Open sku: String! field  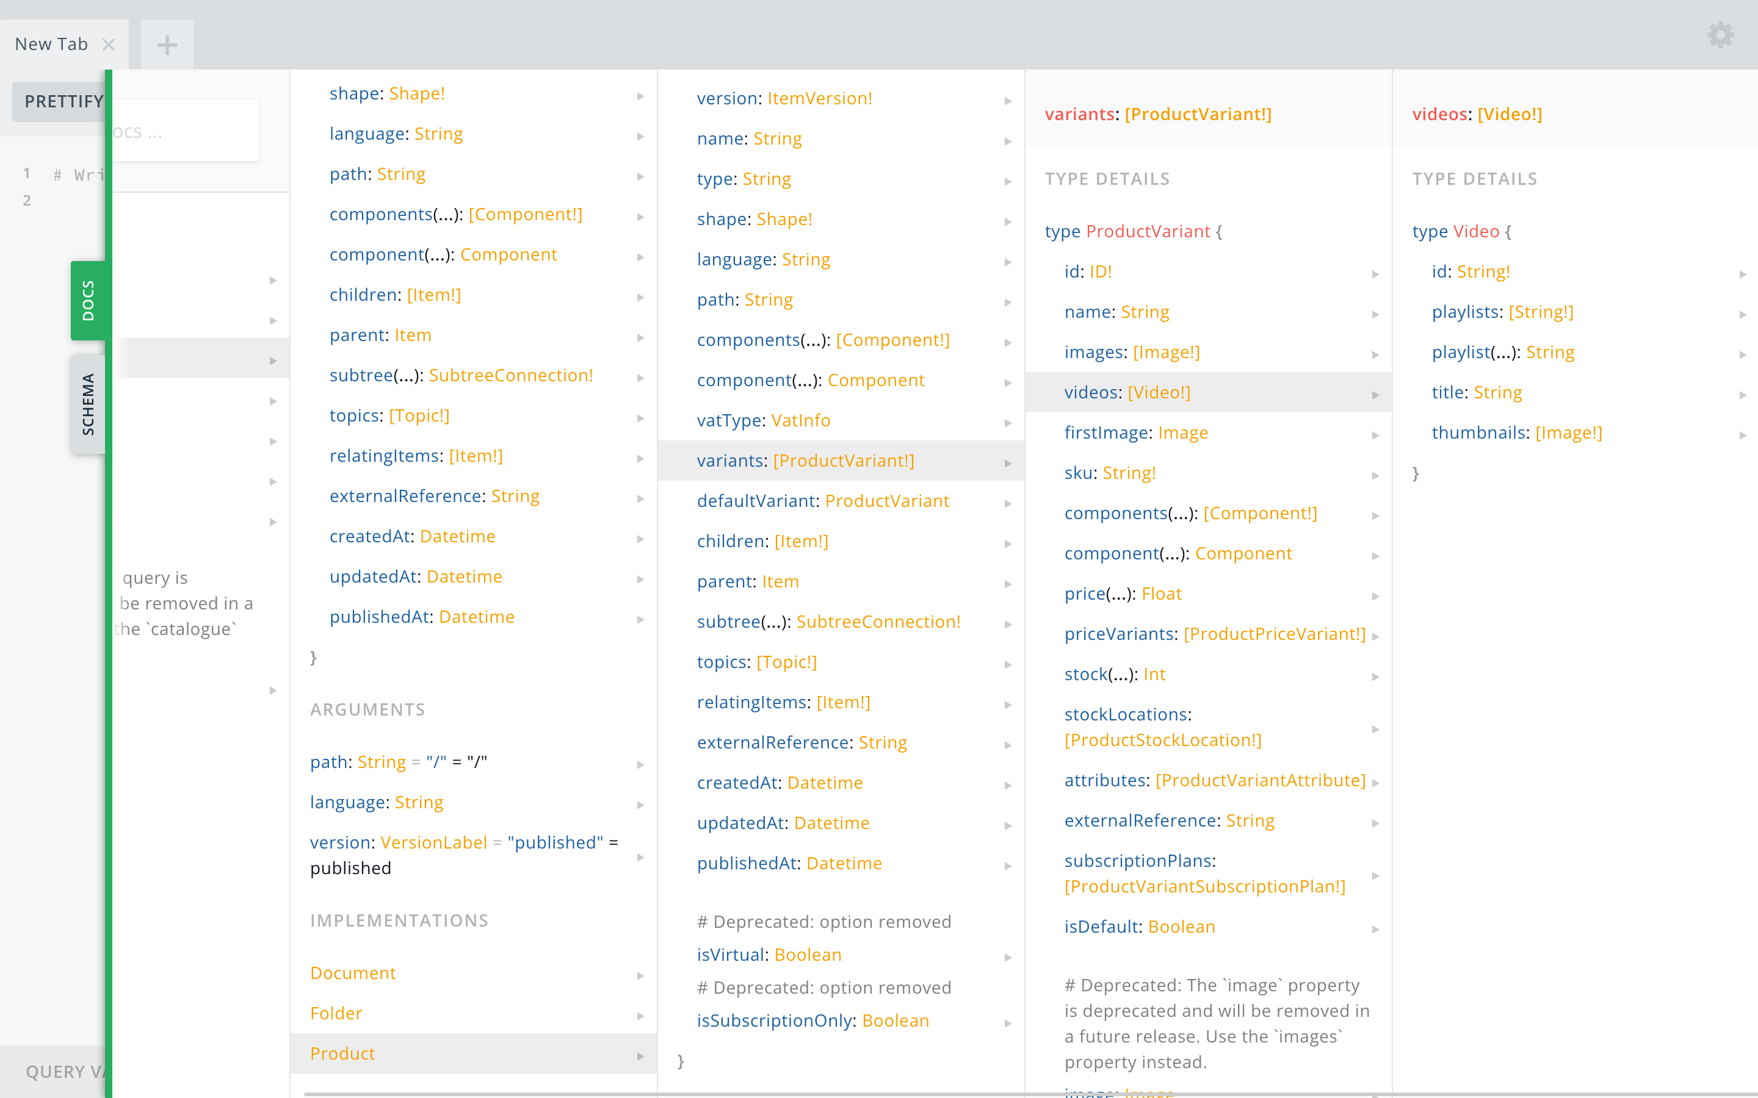(x=1209, y=473)
